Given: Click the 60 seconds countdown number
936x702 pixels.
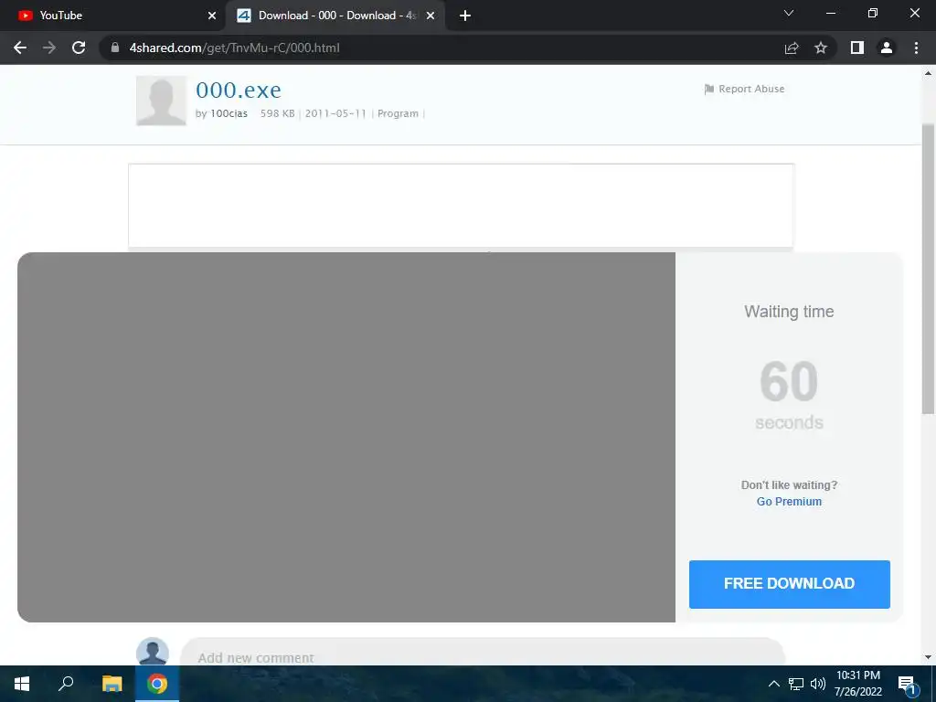Looking at the screenshot, I should 789,381.
